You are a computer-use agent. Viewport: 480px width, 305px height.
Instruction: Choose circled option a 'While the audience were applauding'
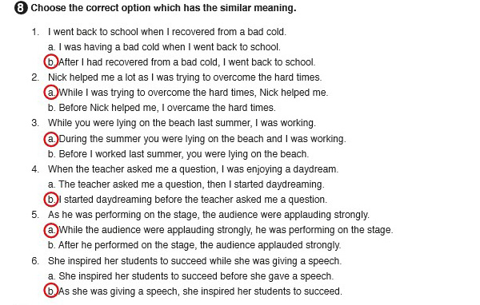coord(51,230)
